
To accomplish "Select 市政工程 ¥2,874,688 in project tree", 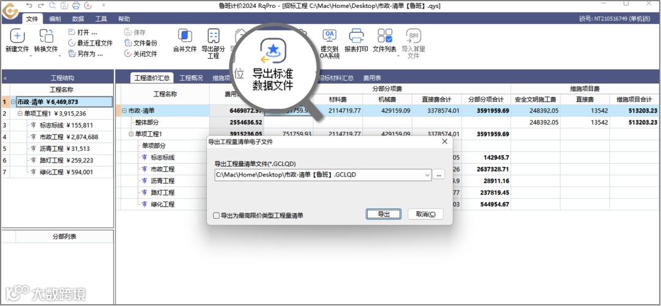I will [x=69, y=137].
